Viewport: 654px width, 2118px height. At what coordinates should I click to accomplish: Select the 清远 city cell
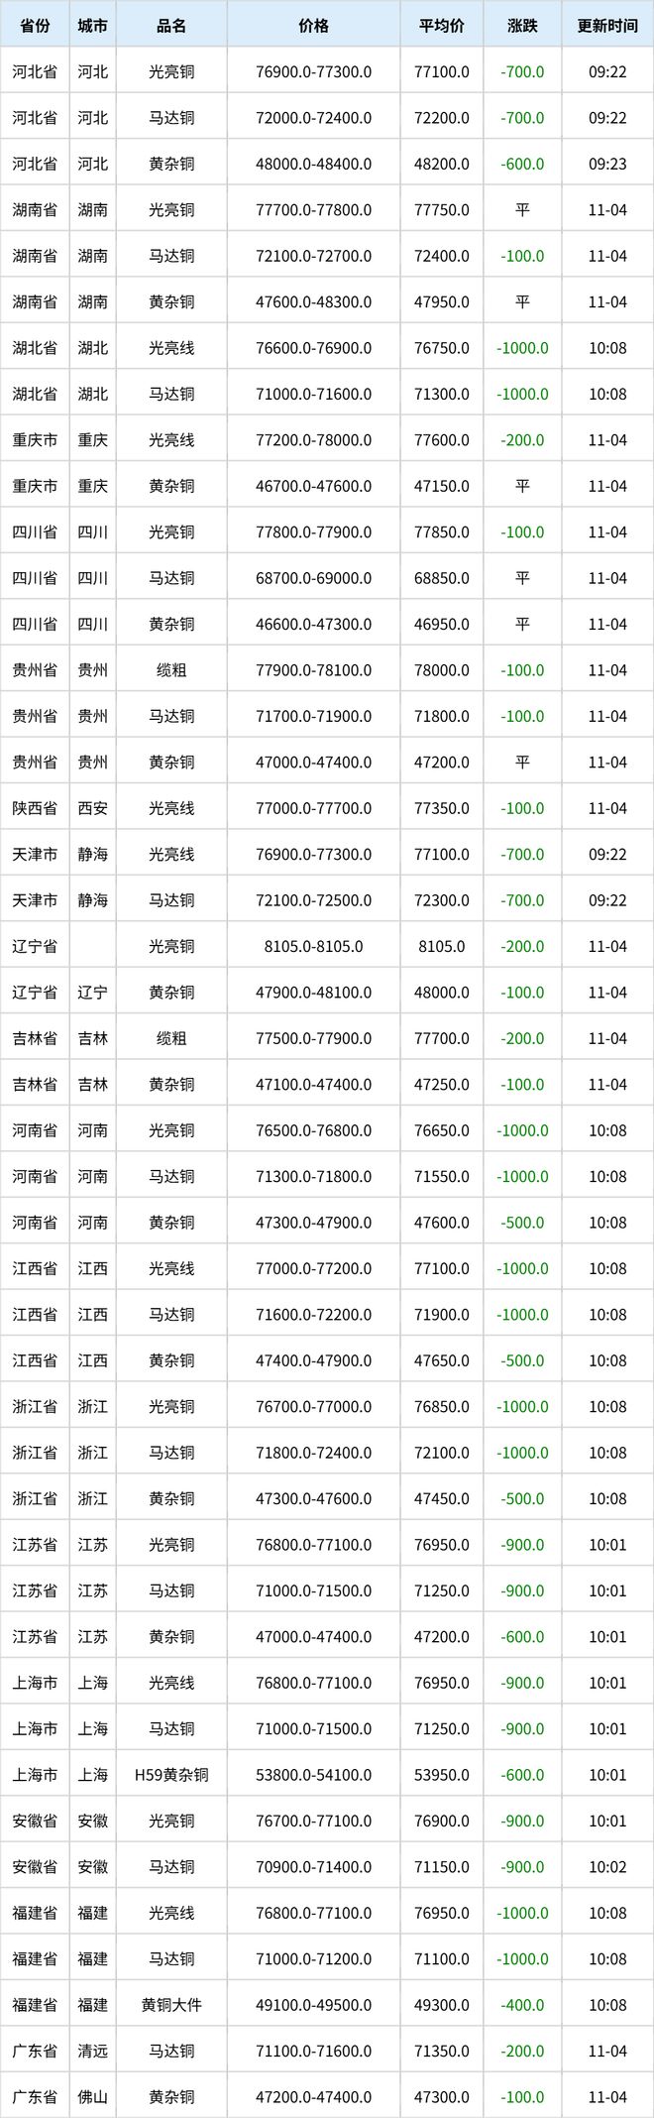tap(93, 2051)
